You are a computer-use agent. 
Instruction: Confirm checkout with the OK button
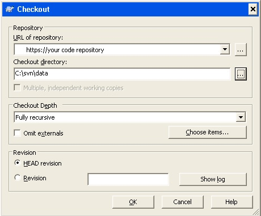pyautogui.click(x=133, y=202)
